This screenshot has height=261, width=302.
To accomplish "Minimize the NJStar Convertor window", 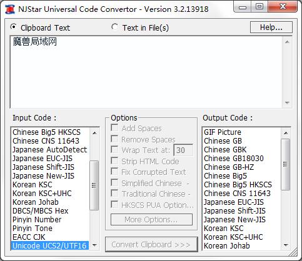I will click(243, 7).
